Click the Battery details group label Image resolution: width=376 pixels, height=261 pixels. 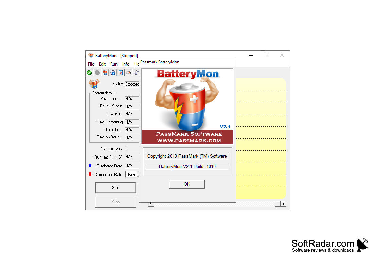(104, 93)
